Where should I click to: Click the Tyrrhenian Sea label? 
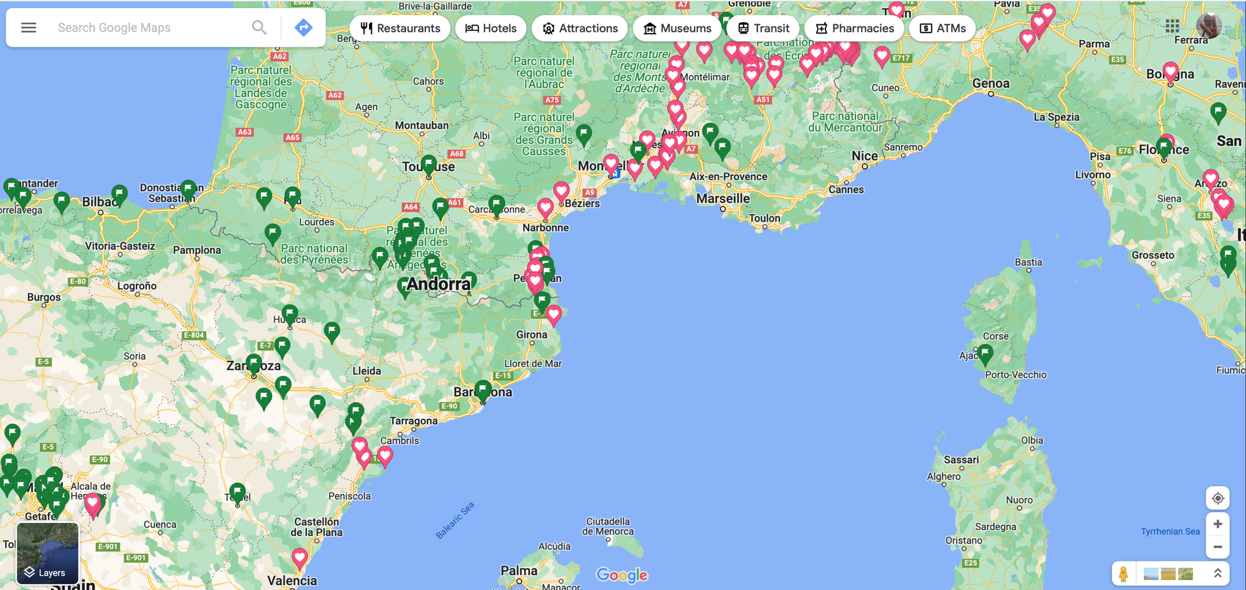(1170, 531)
